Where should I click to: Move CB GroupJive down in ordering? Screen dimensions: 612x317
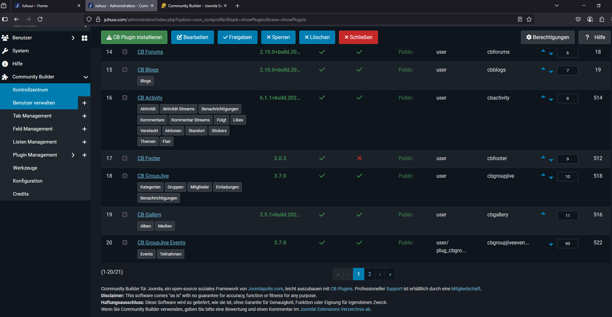coord(551,178)
